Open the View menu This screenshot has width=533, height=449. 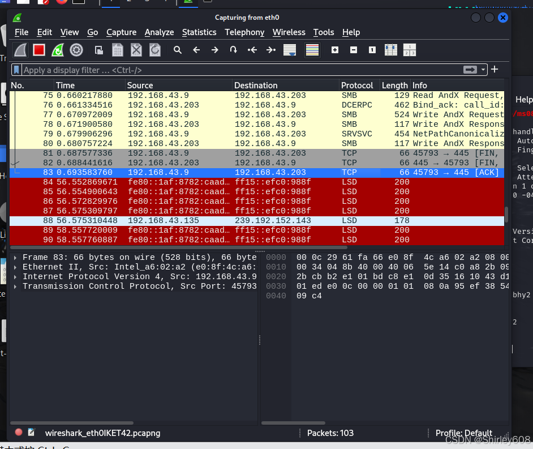(x=70, y=32)
